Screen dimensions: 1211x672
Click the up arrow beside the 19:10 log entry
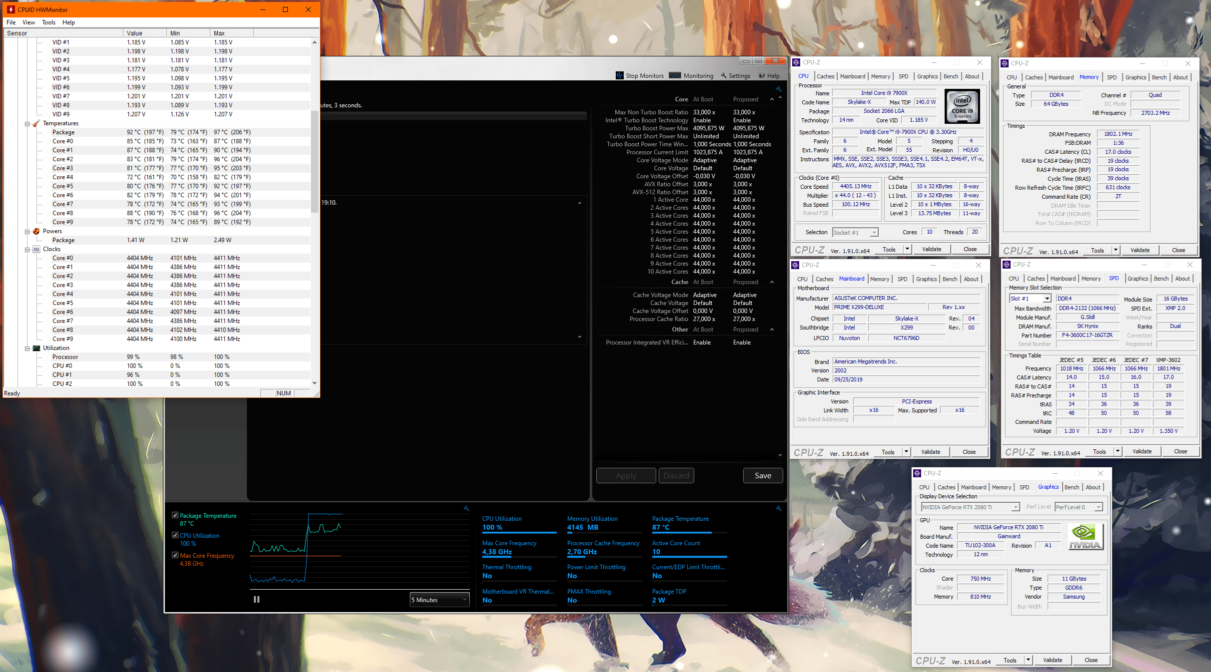click(x=580, y=203)
